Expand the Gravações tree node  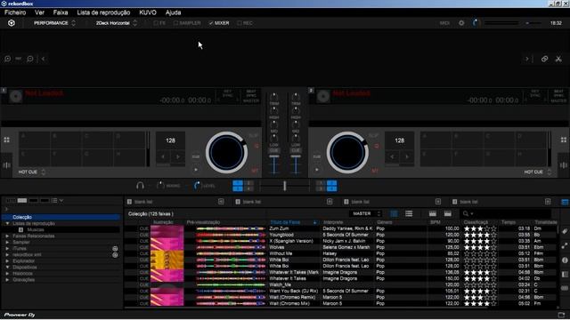tap(7, 280)
